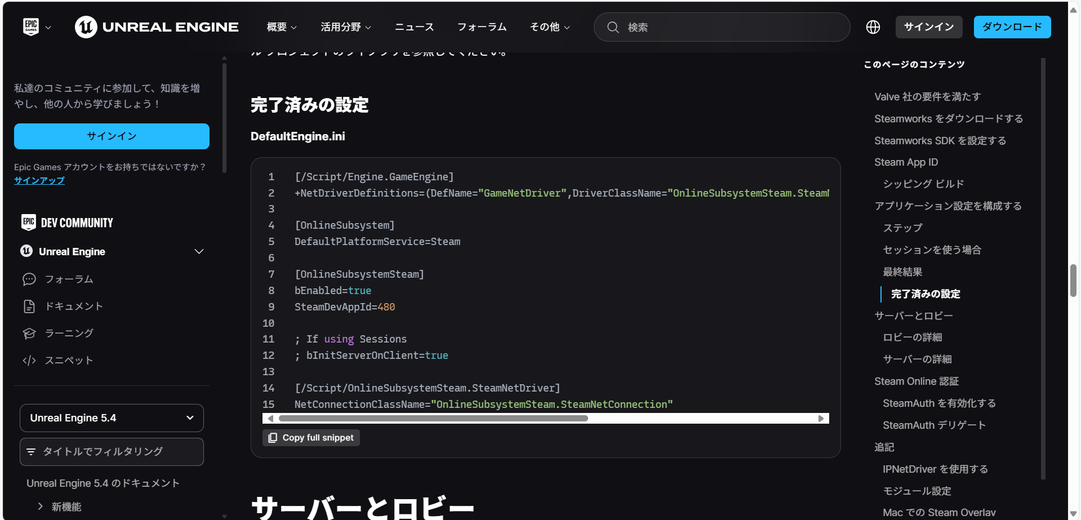Image resolution: width=1081 pixels, height=520 pixels.
Task: Click the DEV COMMUNITY Epic icon
Action: 28,222
